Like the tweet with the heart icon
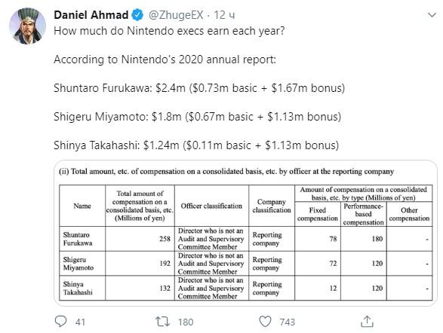This screenshot has width=443, height=333. 266,322
